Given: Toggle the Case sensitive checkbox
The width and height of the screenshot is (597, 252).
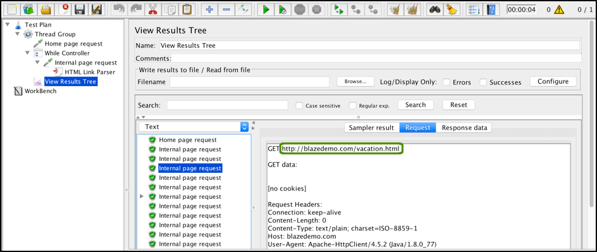Looking at the screenshot, I should (x=300, y=106).
